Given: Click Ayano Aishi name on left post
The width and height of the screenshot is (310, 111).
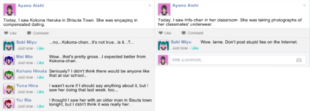Looking at the screenshot, I should (x=31, y=6).
